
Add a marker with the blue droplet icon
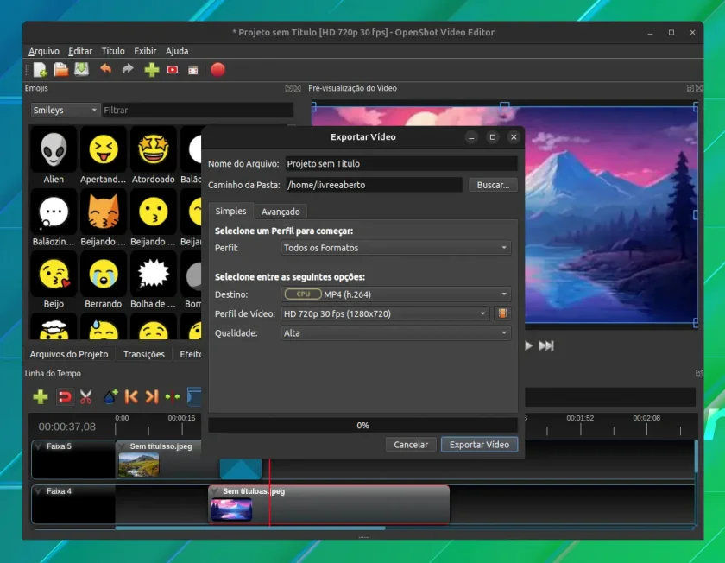(110, 396)
